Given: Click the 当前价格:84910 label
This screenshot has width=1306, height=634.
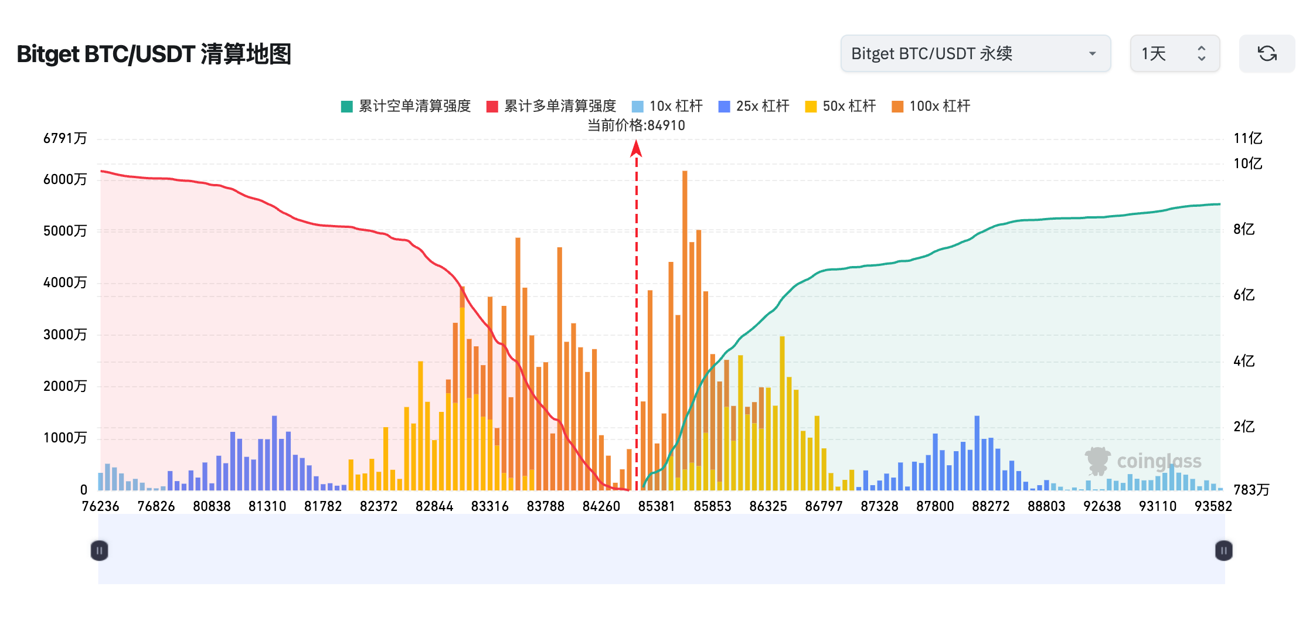Looking at the screenshot, I should click(x=636, y=125).
